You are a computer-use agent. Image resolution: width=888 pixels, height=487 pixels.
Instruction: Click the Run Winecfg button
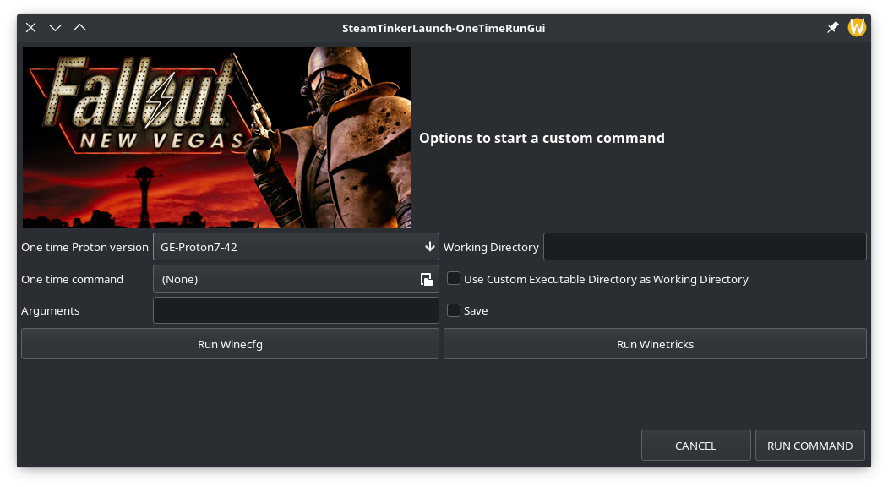pyautogui.click(x=230, y=344)
